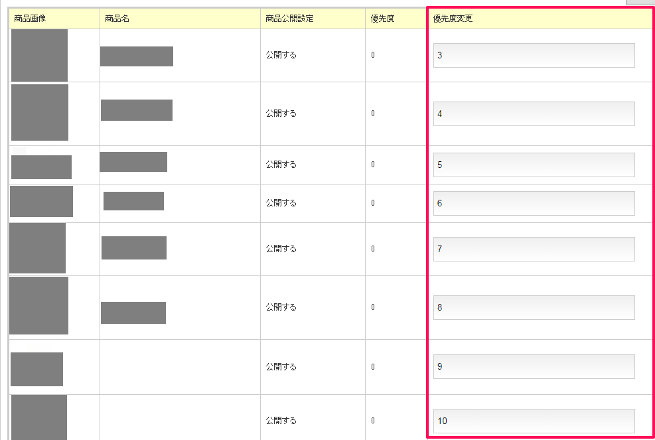Click the priority change field containing 3
Image resolution: width=655 pixels, height=440 pixels.
(x=534, y=55)
